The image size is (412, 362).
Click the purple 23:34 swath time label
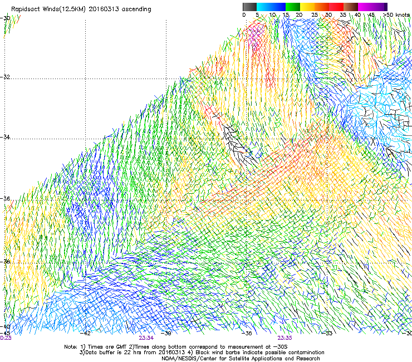[146, 338]
